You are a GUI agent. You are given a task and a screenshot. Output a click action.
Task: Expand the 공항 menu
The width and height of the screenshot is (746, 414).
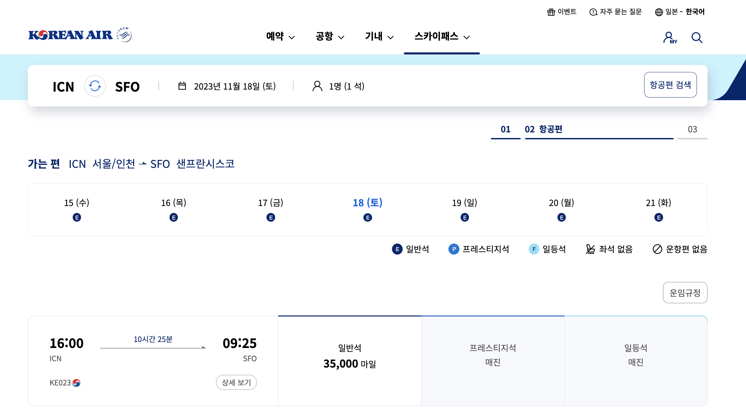(x=330, y=36)
